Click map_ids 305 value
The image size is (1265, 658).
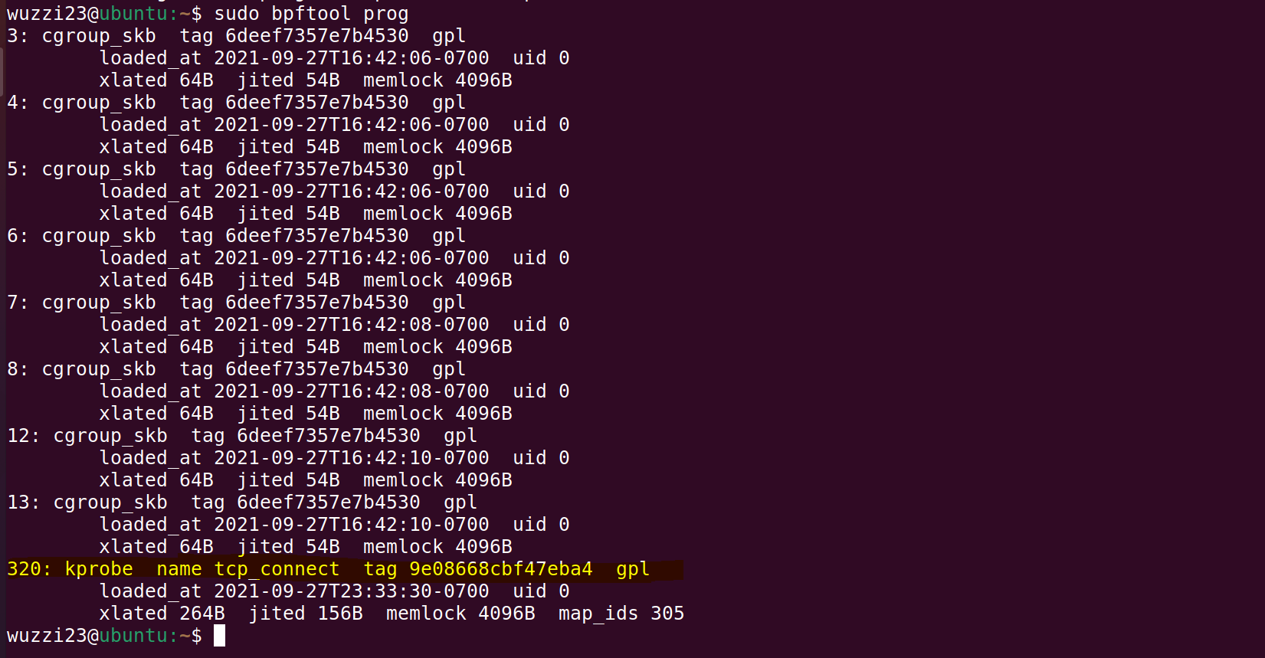[621, 614]
